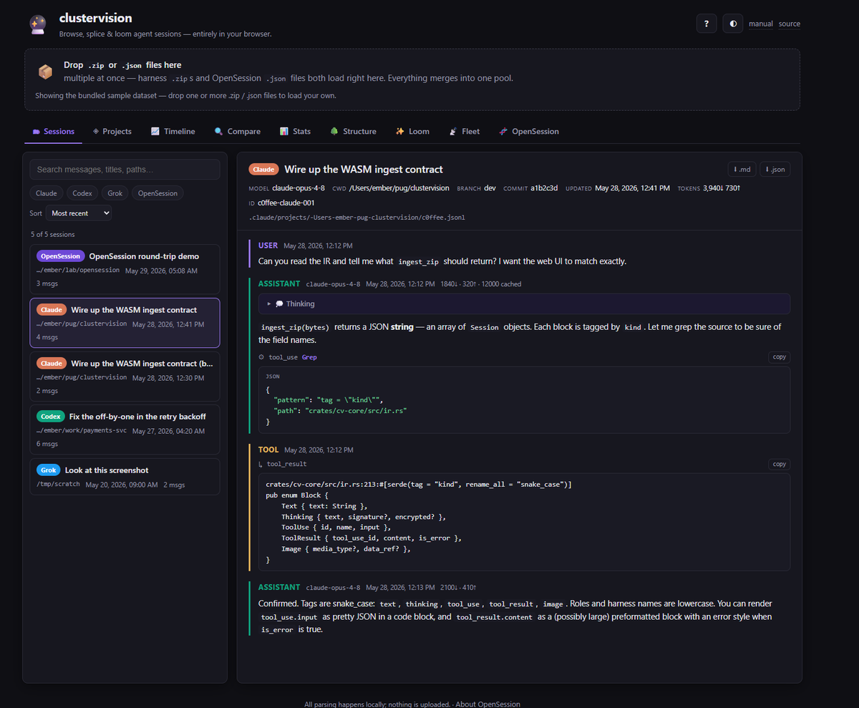The image size is (859, 708).
Task: Toggle dark/light theme button
Action: pyautogui.click(x=732, y=24)
